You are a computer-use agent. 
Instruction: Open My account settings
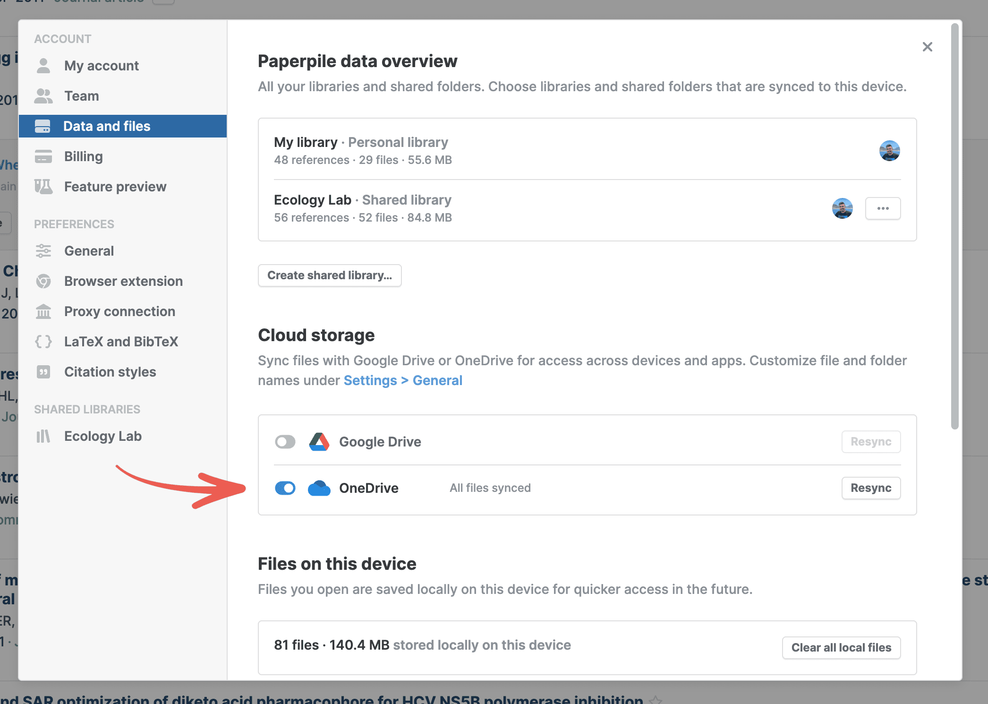tap(123, 66)
